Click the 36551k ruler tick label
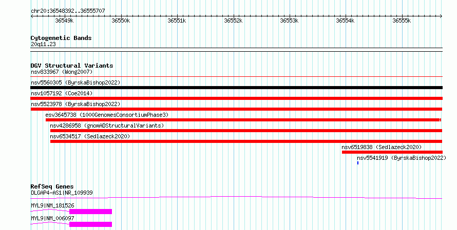457x230 pixels. point(177,20)
